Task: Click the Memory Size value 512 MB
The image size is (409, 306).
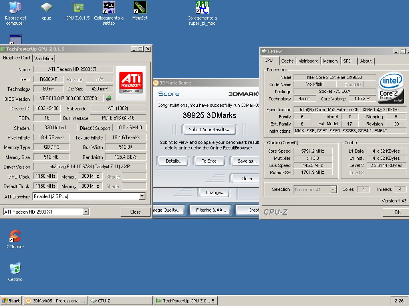Action: (x=52, y=157)
